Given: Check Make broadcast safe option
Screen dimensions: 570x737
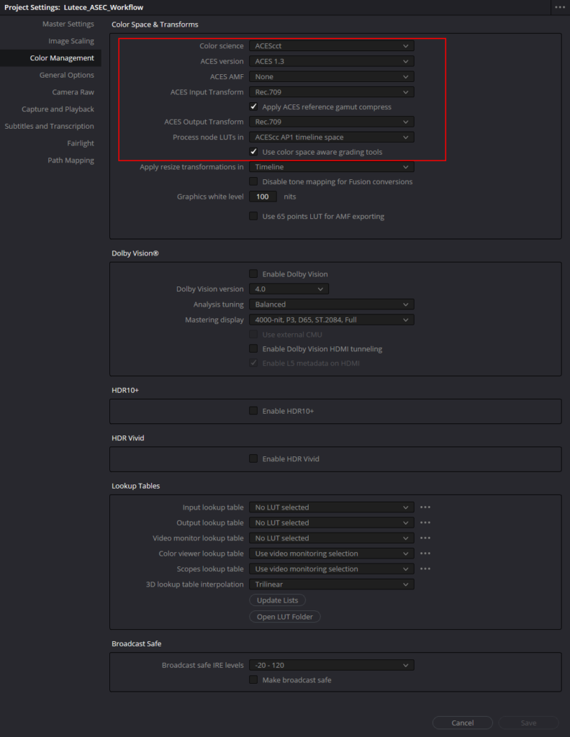Looking at the screenshot, I should tap(253, 680).
